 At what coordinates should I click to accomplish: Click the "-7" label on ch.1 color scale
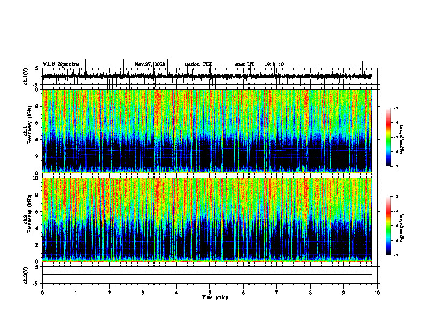396,166
